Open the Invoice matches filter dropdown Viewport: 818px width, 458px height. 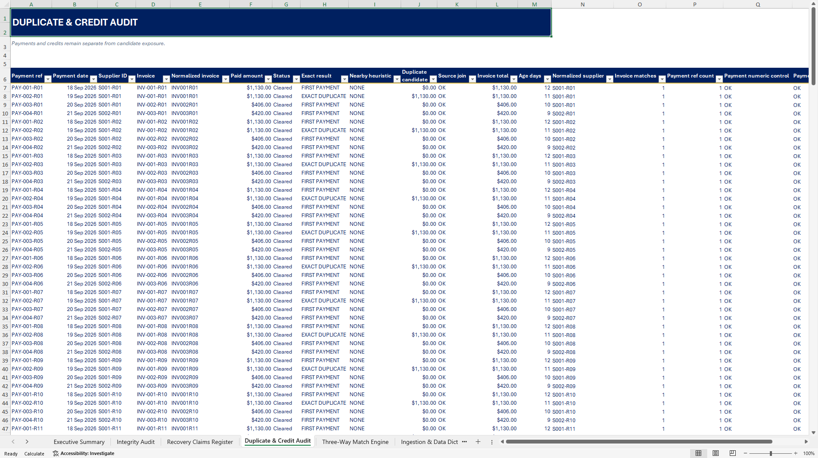[662, 79]
